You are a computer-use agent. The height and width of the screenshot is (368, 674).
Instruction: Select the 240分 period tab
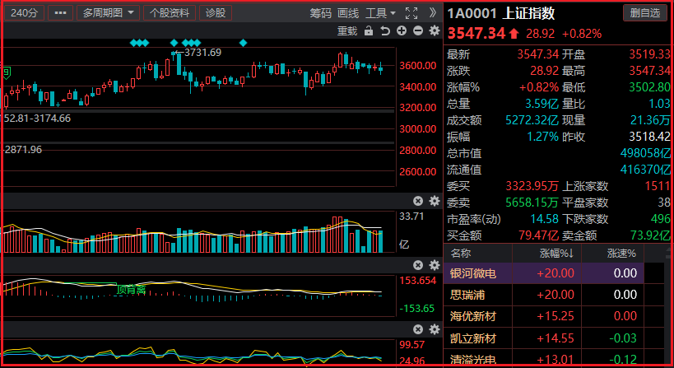[x=24, y=13]
